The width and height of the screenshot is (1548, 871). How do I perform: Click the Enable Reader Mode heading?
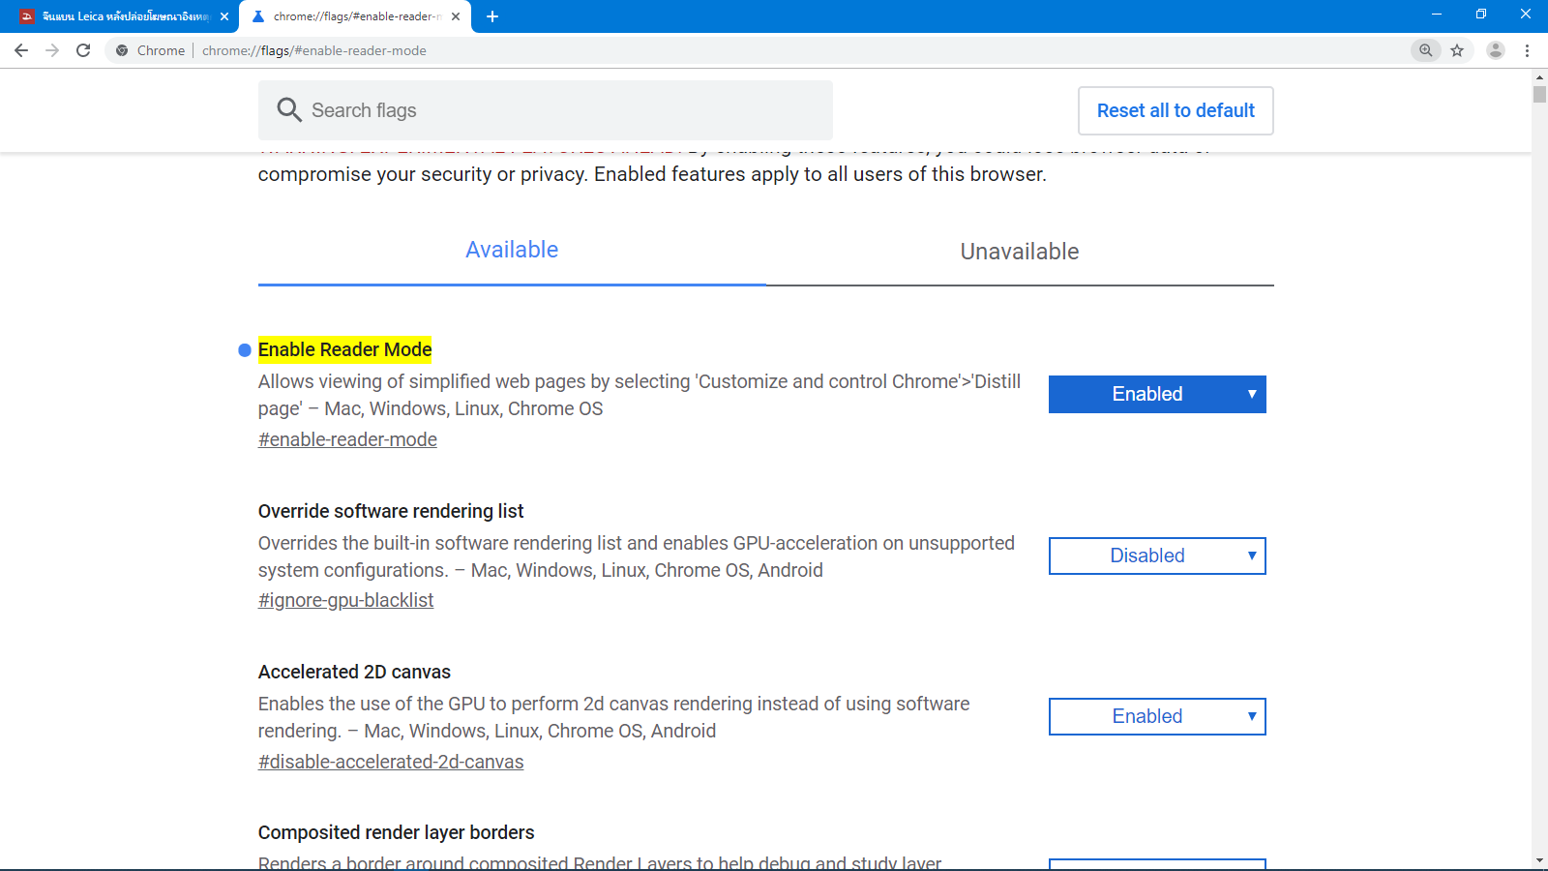344,349
